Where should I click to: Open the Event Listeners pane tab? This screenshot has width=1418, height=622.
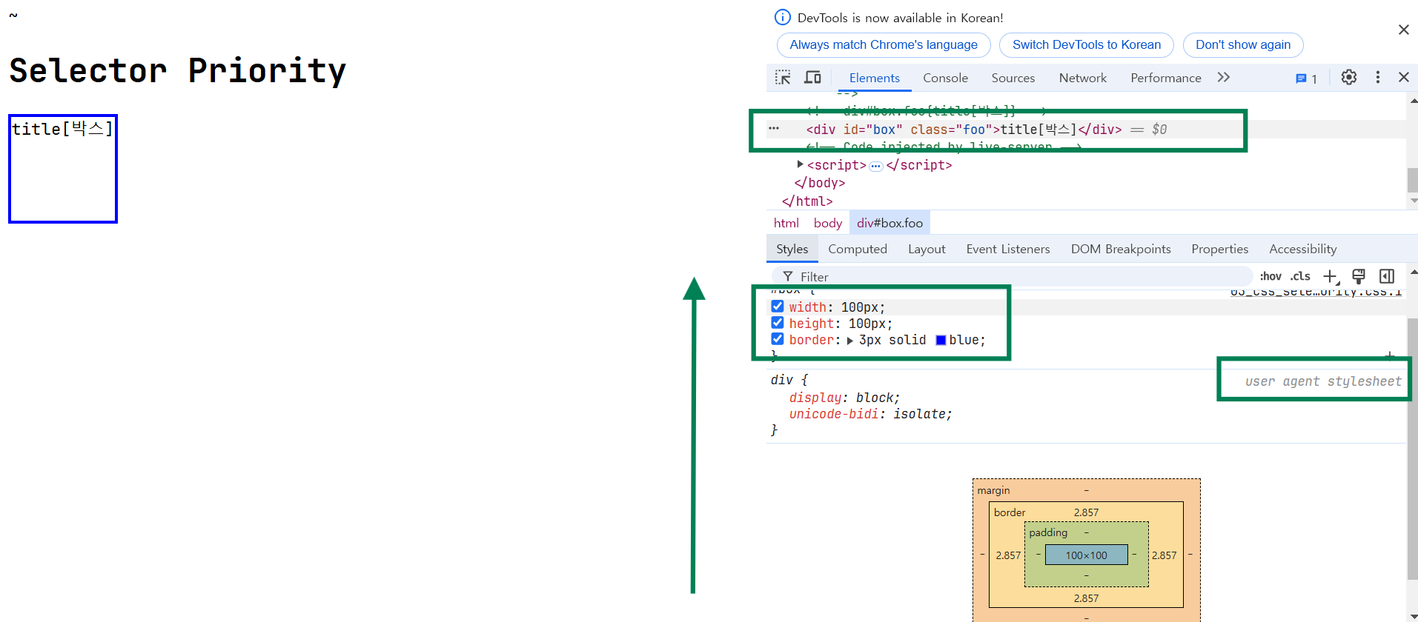coord(1007,249)
